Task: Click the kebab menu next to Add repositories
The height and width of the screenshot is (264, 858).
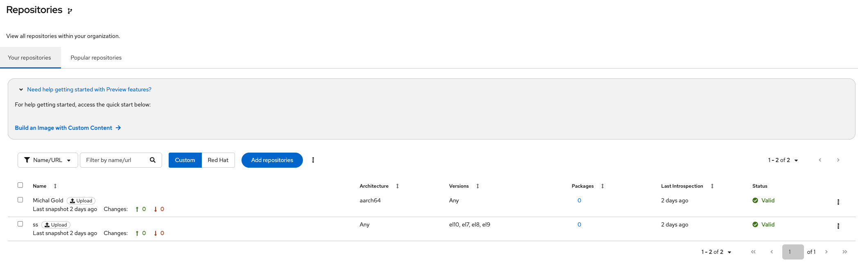Action: click(313, 160)
